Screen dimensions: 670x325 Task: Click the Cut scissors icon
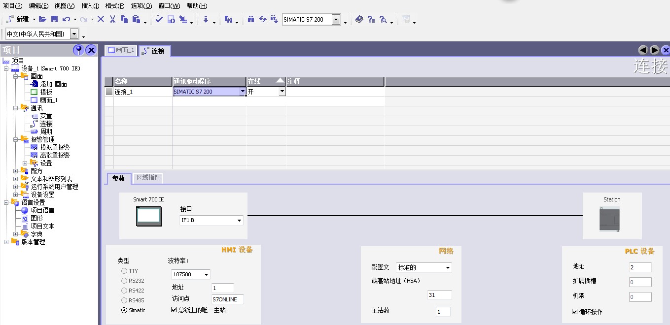tap(112, 19)
